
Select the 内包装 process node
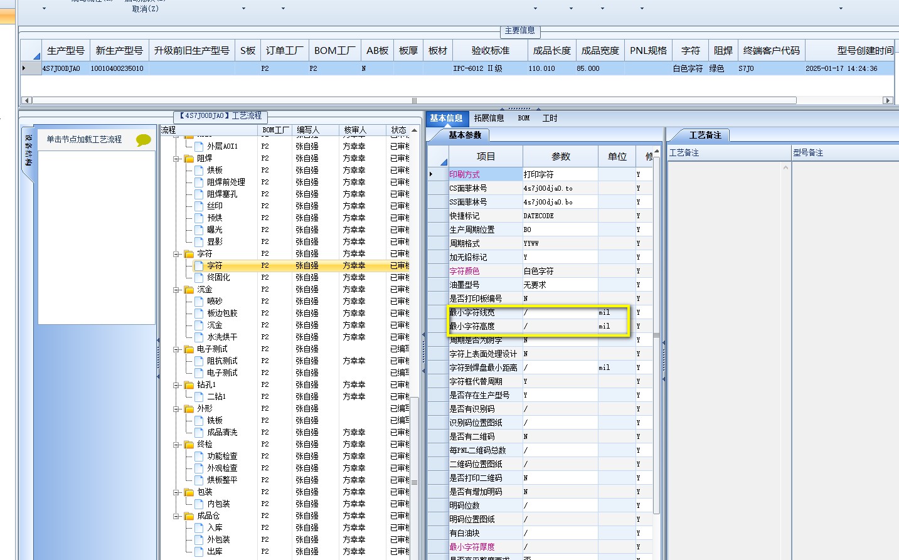pyautogui.click(x=218, y=504)
